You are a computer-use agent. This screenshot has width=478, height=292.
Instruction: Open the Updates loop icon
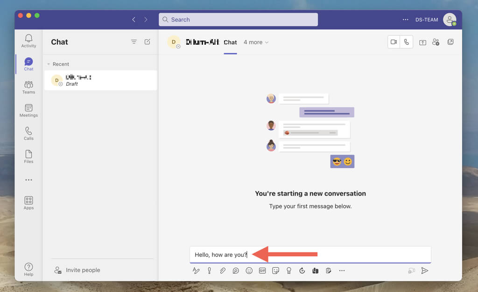point(302,271)
